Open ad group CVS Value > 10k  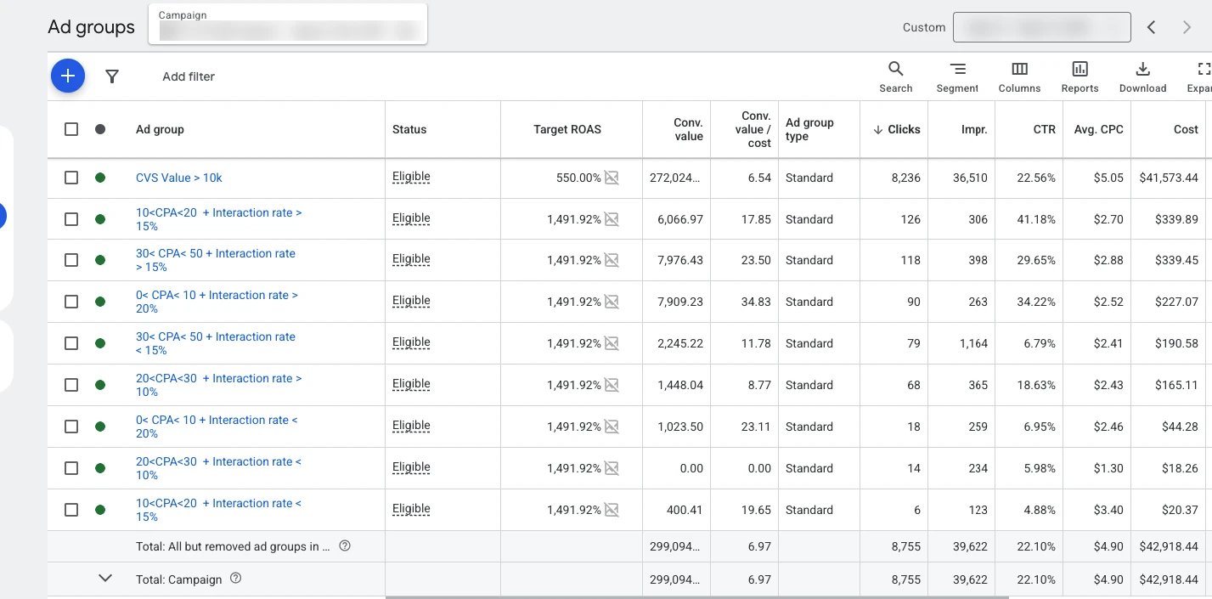pos(179,178)
